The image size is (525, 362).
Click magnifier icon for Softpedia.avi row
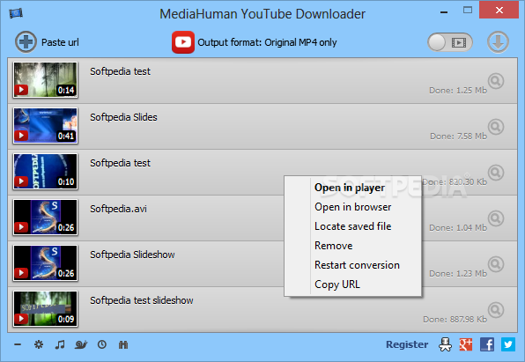pyautogui.click(x=496, y=218)
